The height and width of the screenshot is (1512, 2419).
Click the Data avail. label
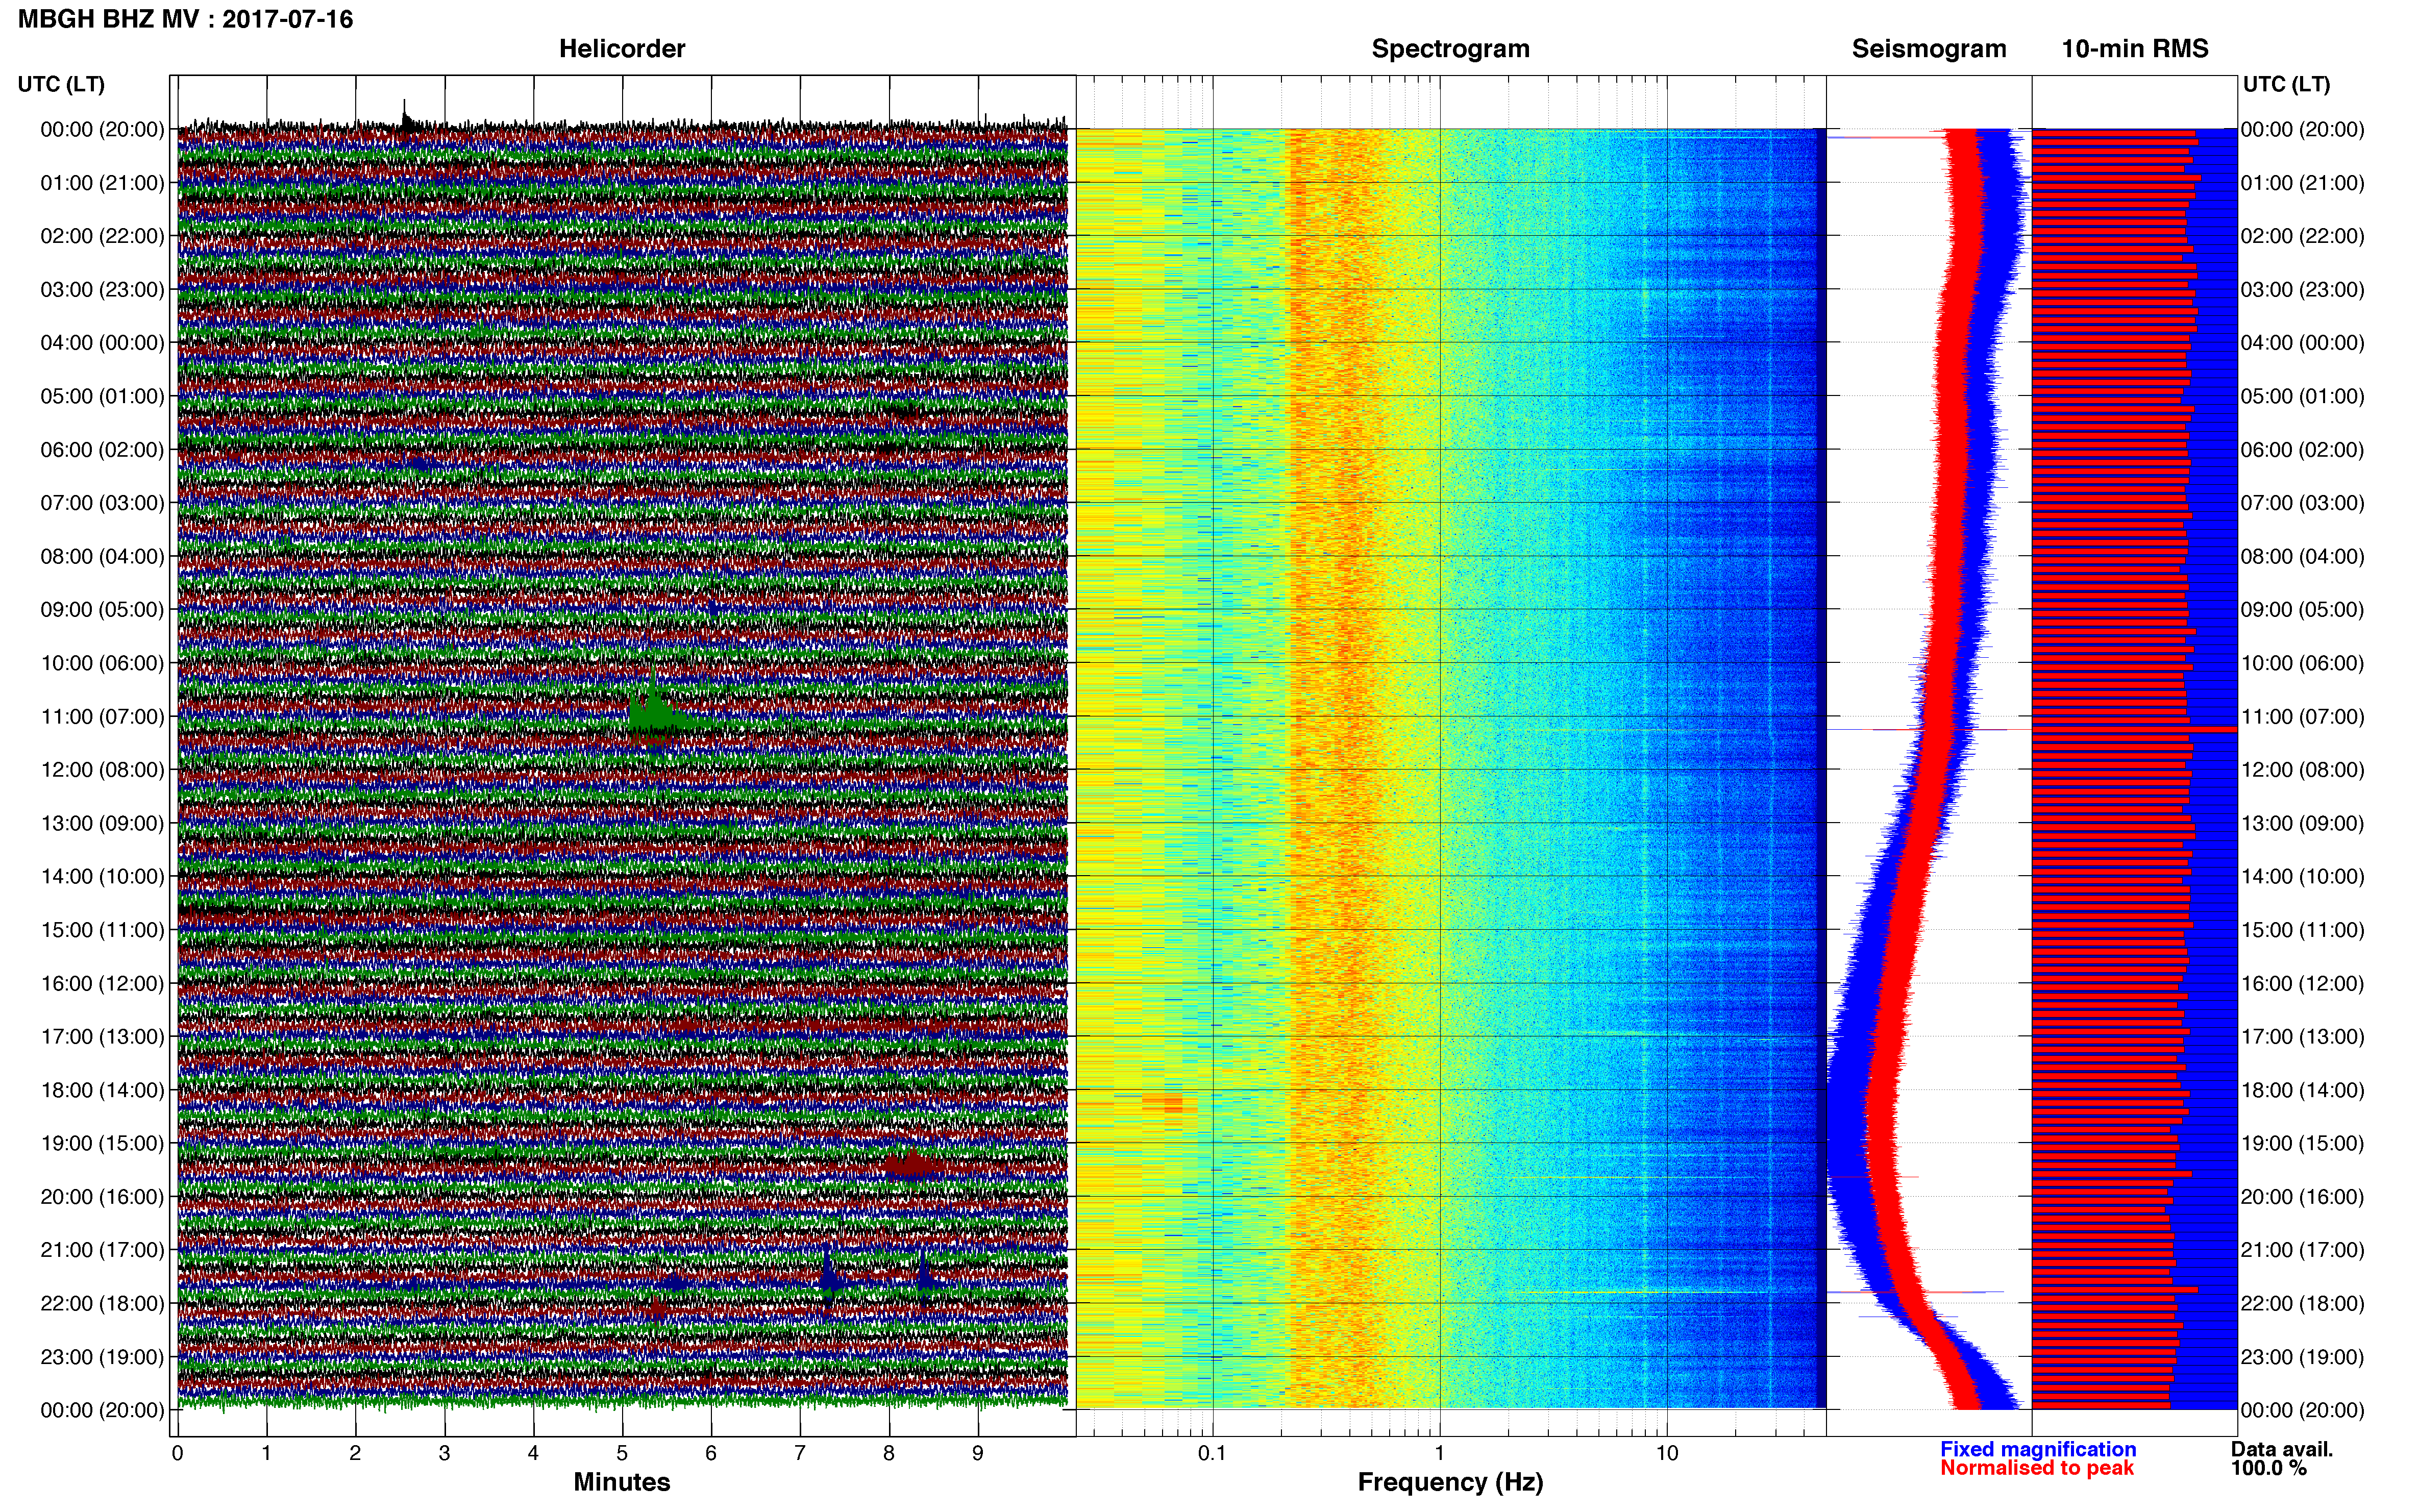(2281, 1449)
